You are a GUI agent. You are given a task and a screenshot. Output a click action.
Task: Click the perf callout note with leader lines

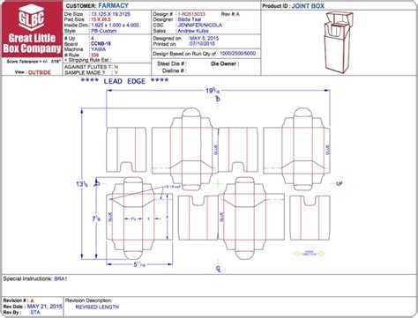click(172, 187)
